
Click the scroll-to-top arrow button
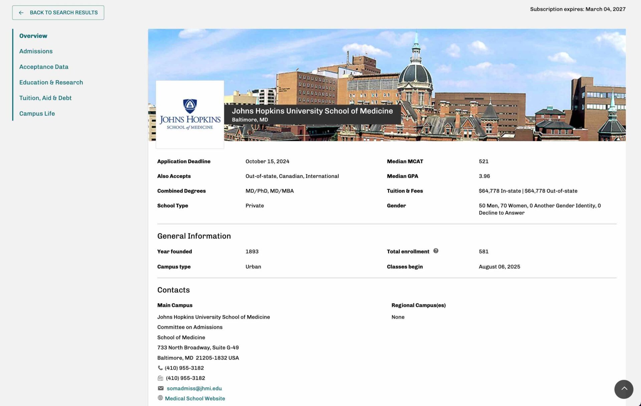point(624,389)
